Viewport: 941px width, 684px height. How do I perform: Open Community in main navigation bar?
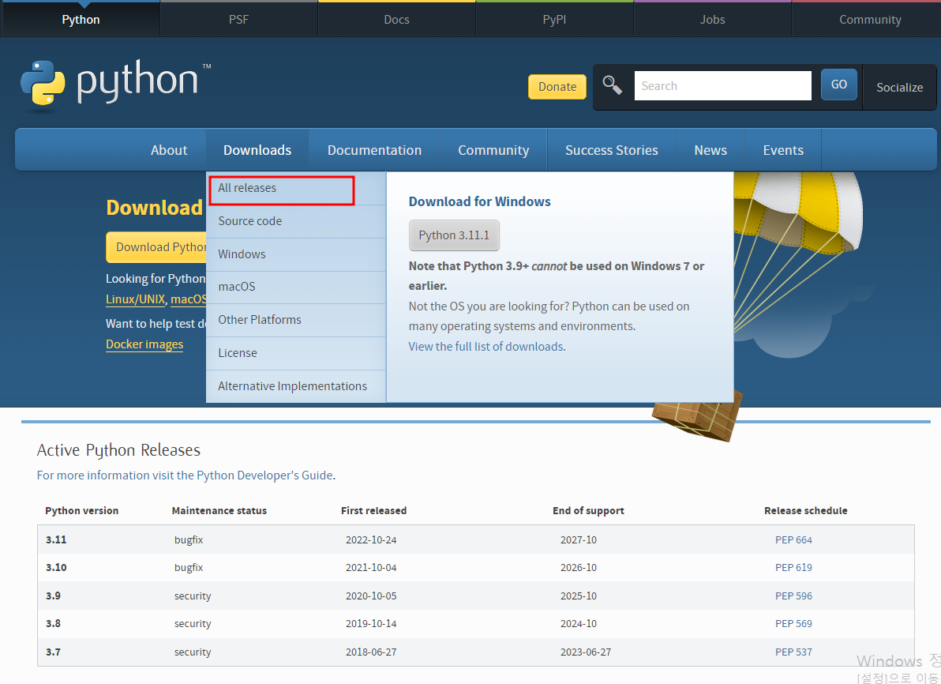(493, 150)
